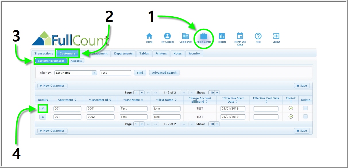This screenshot has width=348, height=168.
Task: Click the Month End Close calendar icon
Action: pyautogui.click(x=240, y=36)
